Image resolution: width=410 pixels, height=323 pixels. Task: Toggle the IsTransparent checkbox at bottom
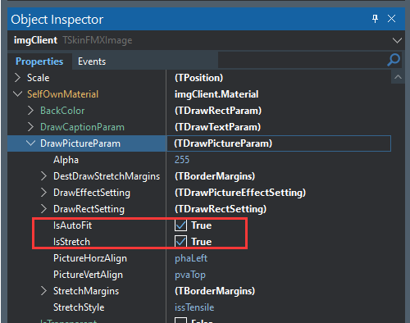(x=180, y=321)
